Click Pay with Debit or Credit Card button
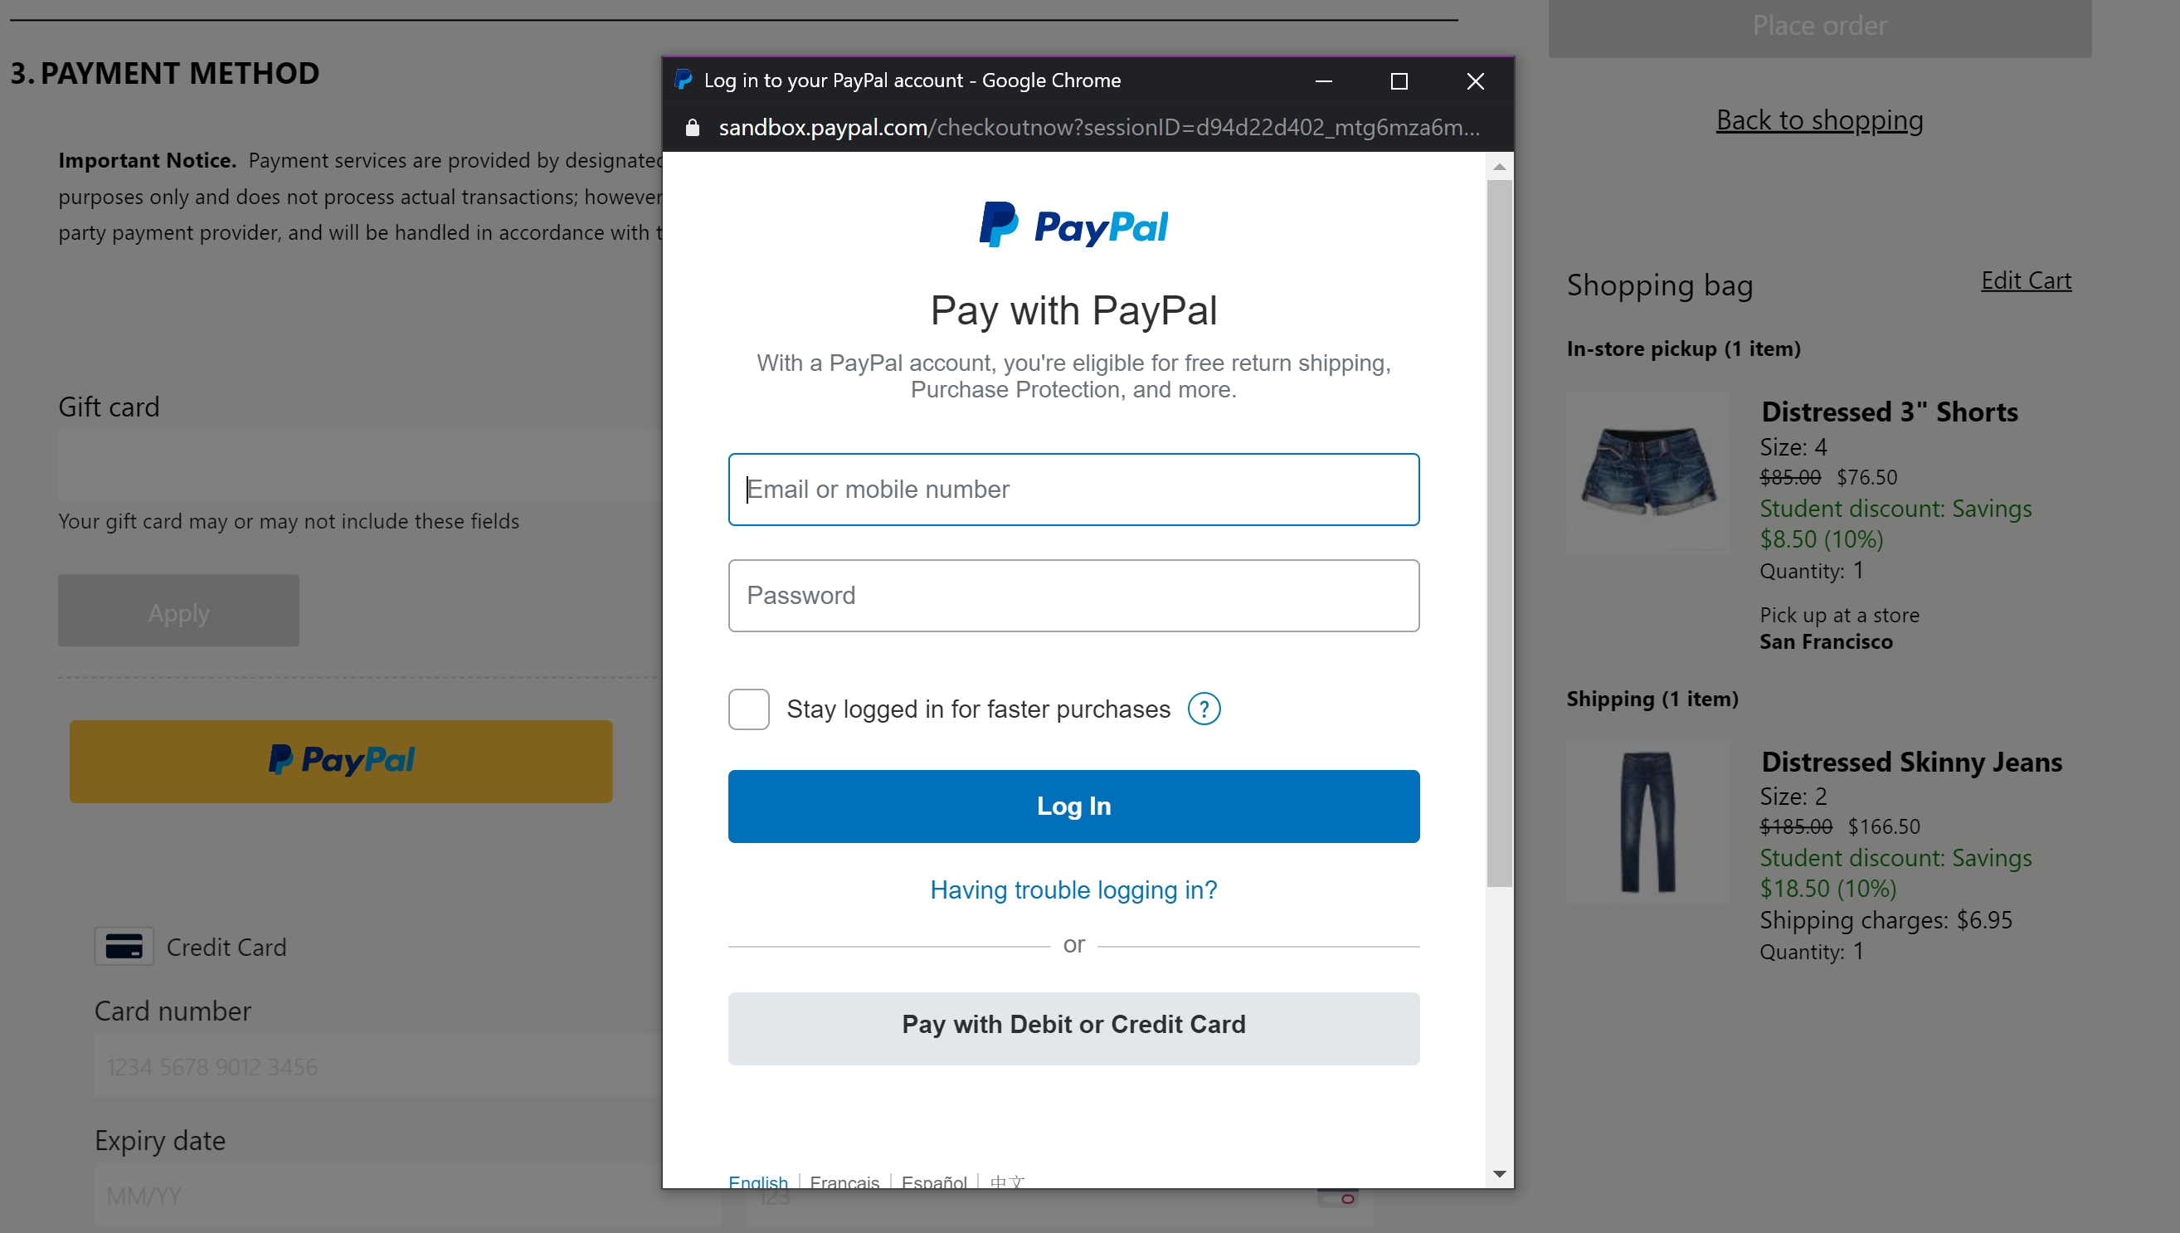 tap(1072, 1025)
